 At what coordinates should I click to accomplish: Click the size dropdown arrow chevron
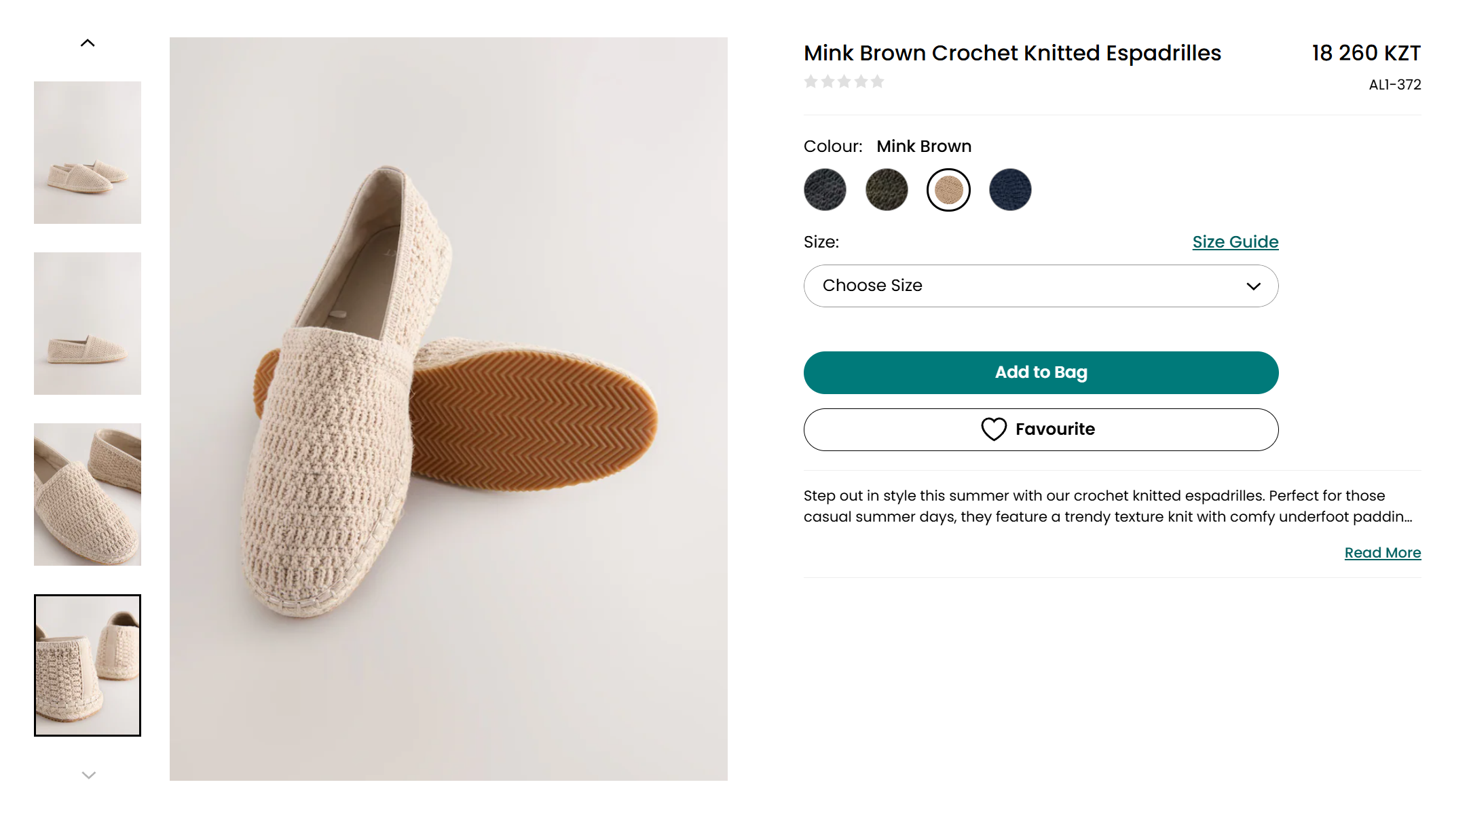[x=1253, y=286]
